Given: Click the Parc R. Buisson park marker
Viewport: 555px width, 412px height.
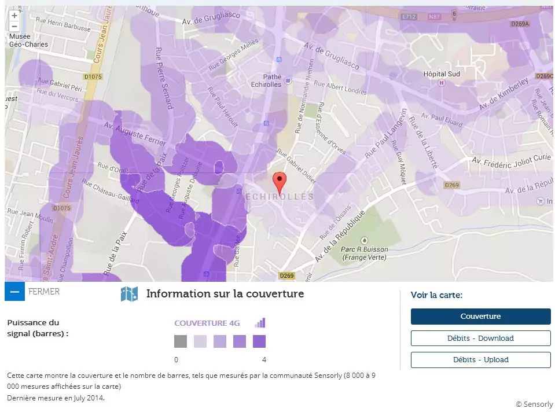Looking at the screenshot, I should (x=364, y=240).
